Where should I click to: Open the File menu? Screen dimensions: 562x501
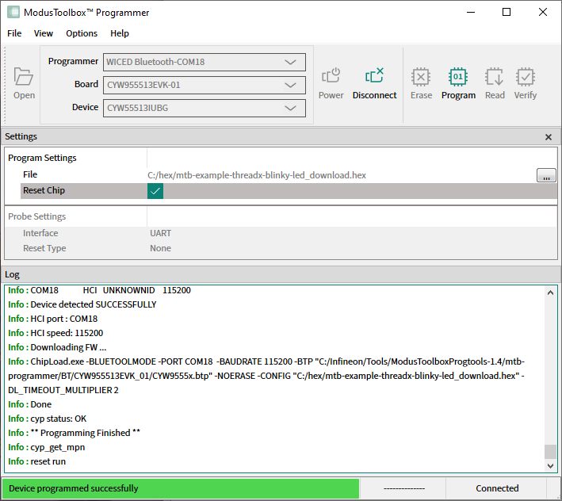pyautogui.click(x=14, y=33)
